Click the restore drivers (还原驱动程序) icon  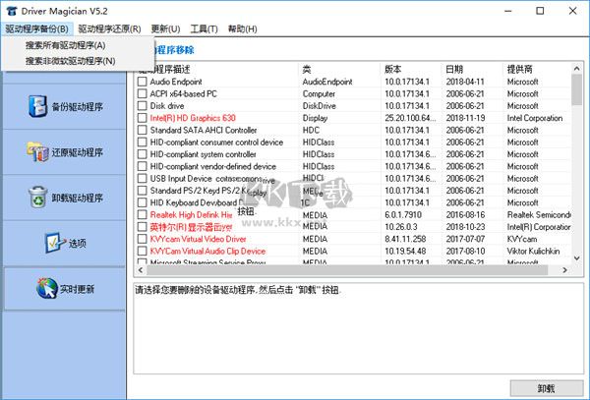[x=37, y=151]
